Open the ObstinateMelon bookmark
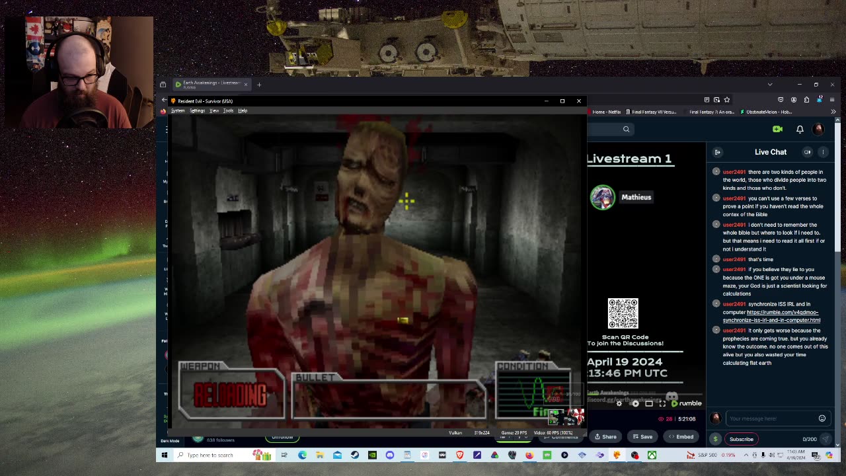The height and width of the screenshot is (476, 846). tap(765, 112)
